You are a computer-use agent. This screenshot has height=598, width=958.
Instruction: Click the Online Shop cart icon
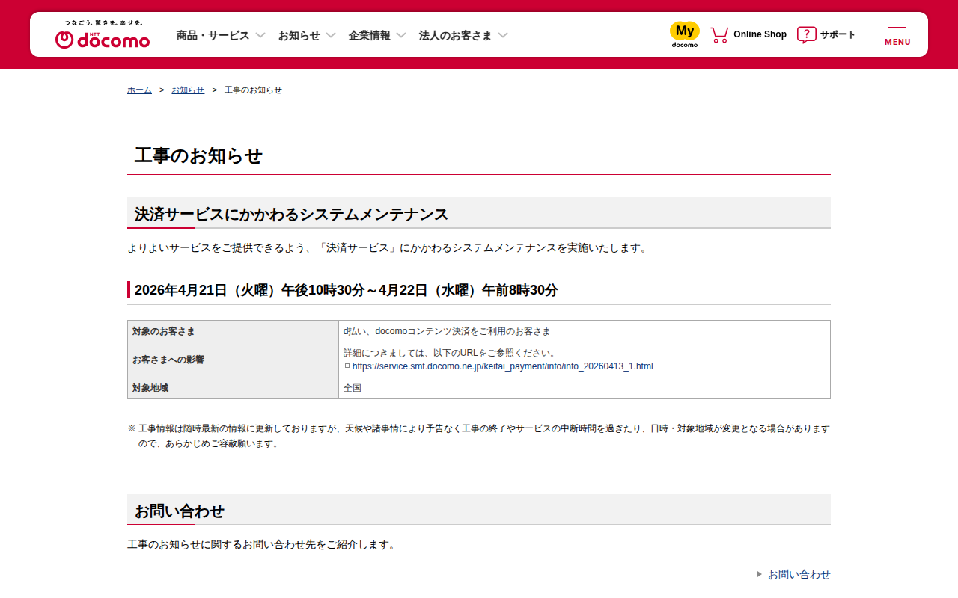(719, 34)
